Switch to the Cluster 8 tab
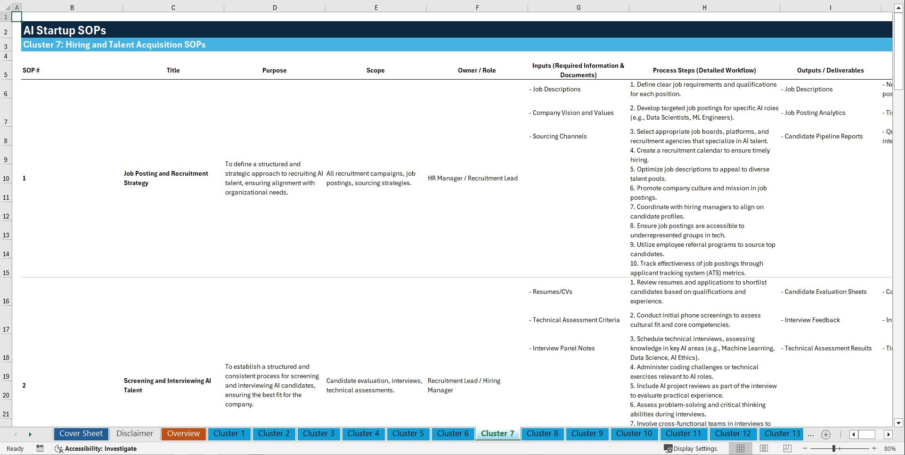The image size is (905, 455). [542, 434]
